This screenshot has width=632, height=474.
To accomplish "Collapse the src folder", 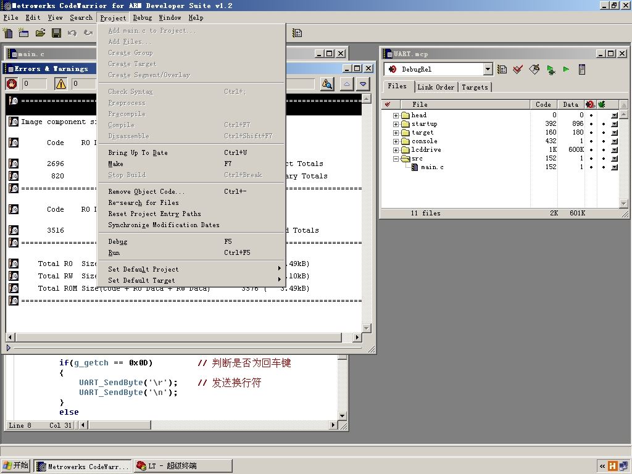I will (396, 159).
